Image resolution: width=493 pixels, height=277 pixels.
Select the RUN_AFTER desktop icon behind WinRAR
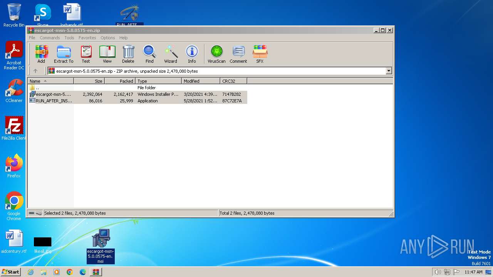coord(129,15)
